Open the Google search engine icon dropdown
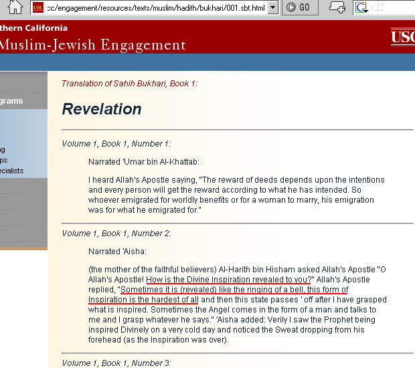415x368 pixels. click(x=361, y=7)
